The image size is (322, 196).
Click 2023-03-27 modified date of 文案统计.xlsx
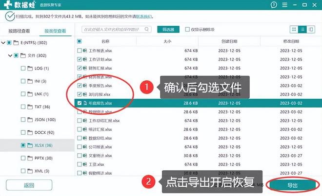pos(291,156)
